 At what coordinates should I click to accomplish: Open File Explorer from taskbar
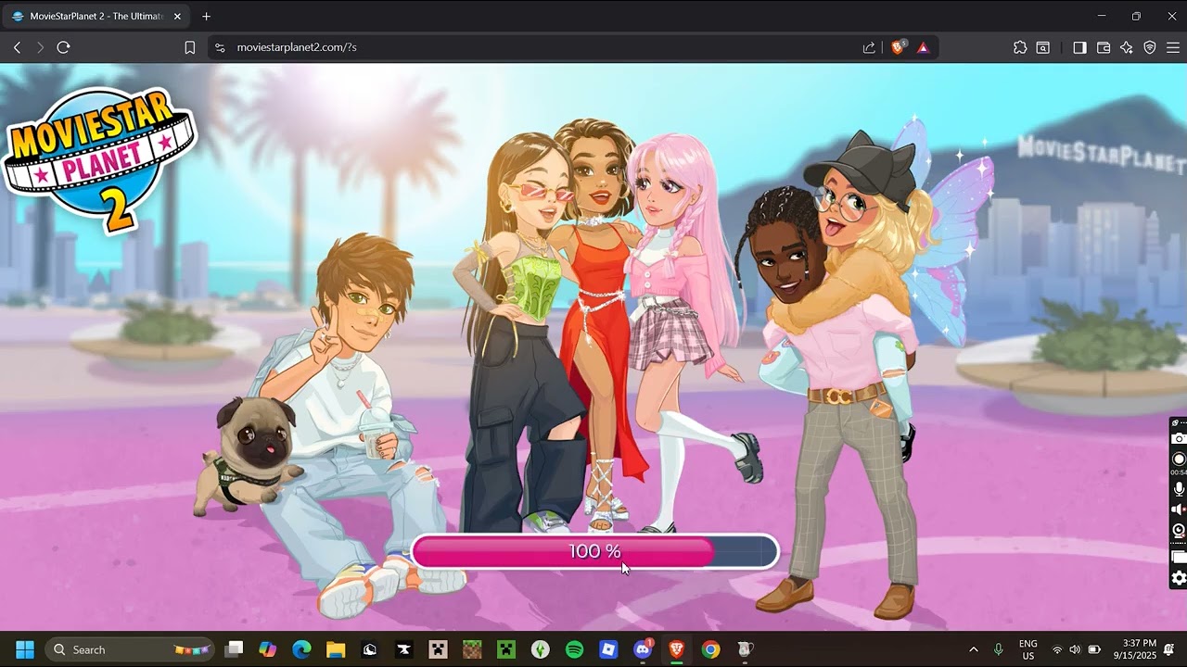pyautogui.click(x=335, y=649)
